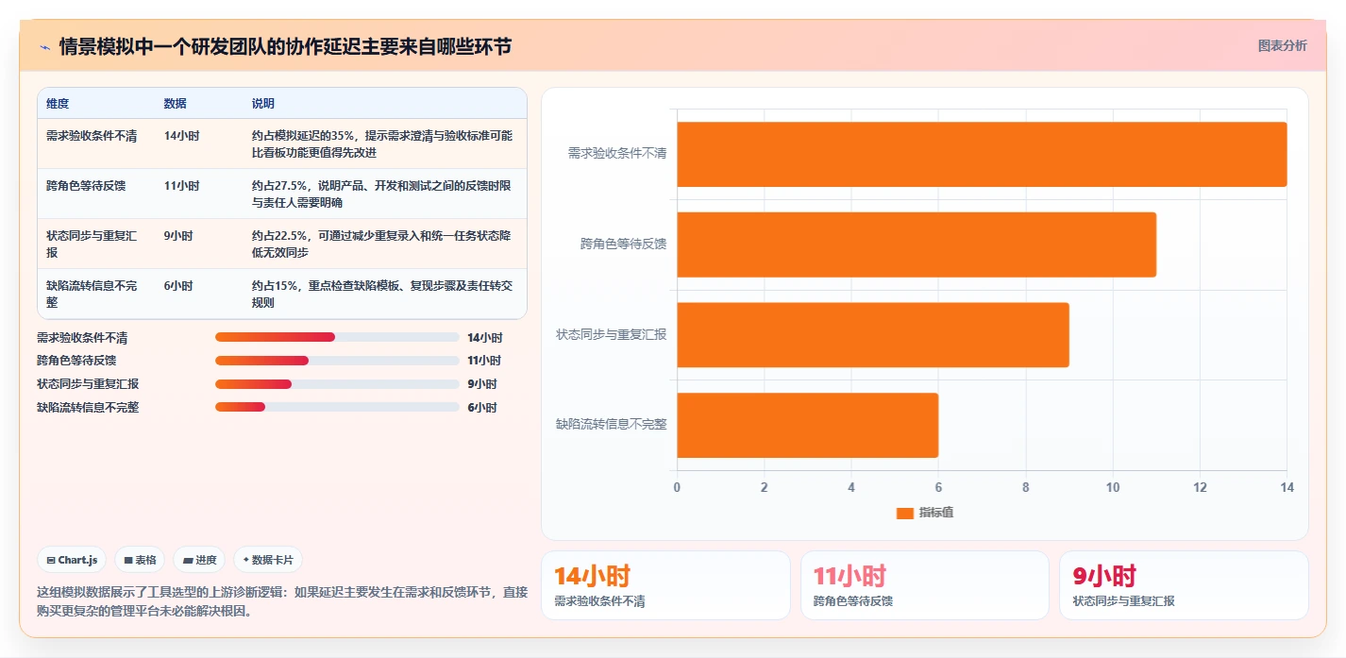Click the 6小时 value beside its progress bar
The height and width of the screenshot is (658, 1346).
point(482,408)
